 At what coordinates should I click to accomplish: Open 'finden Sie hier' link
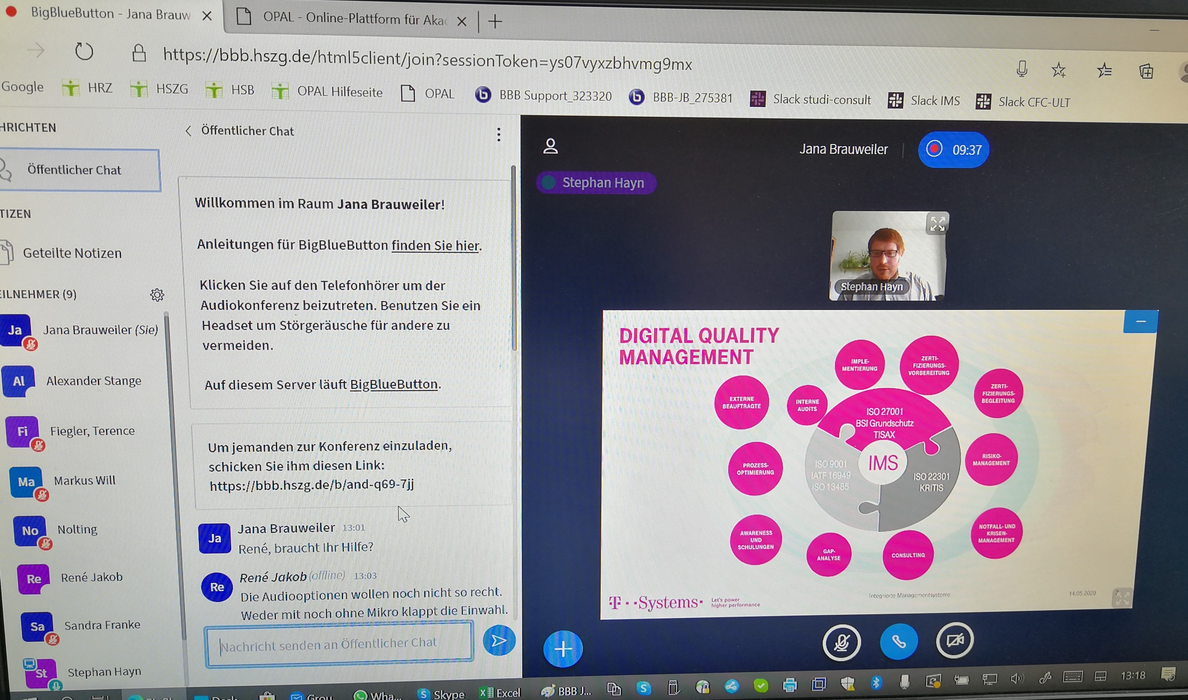coord(435,245)
